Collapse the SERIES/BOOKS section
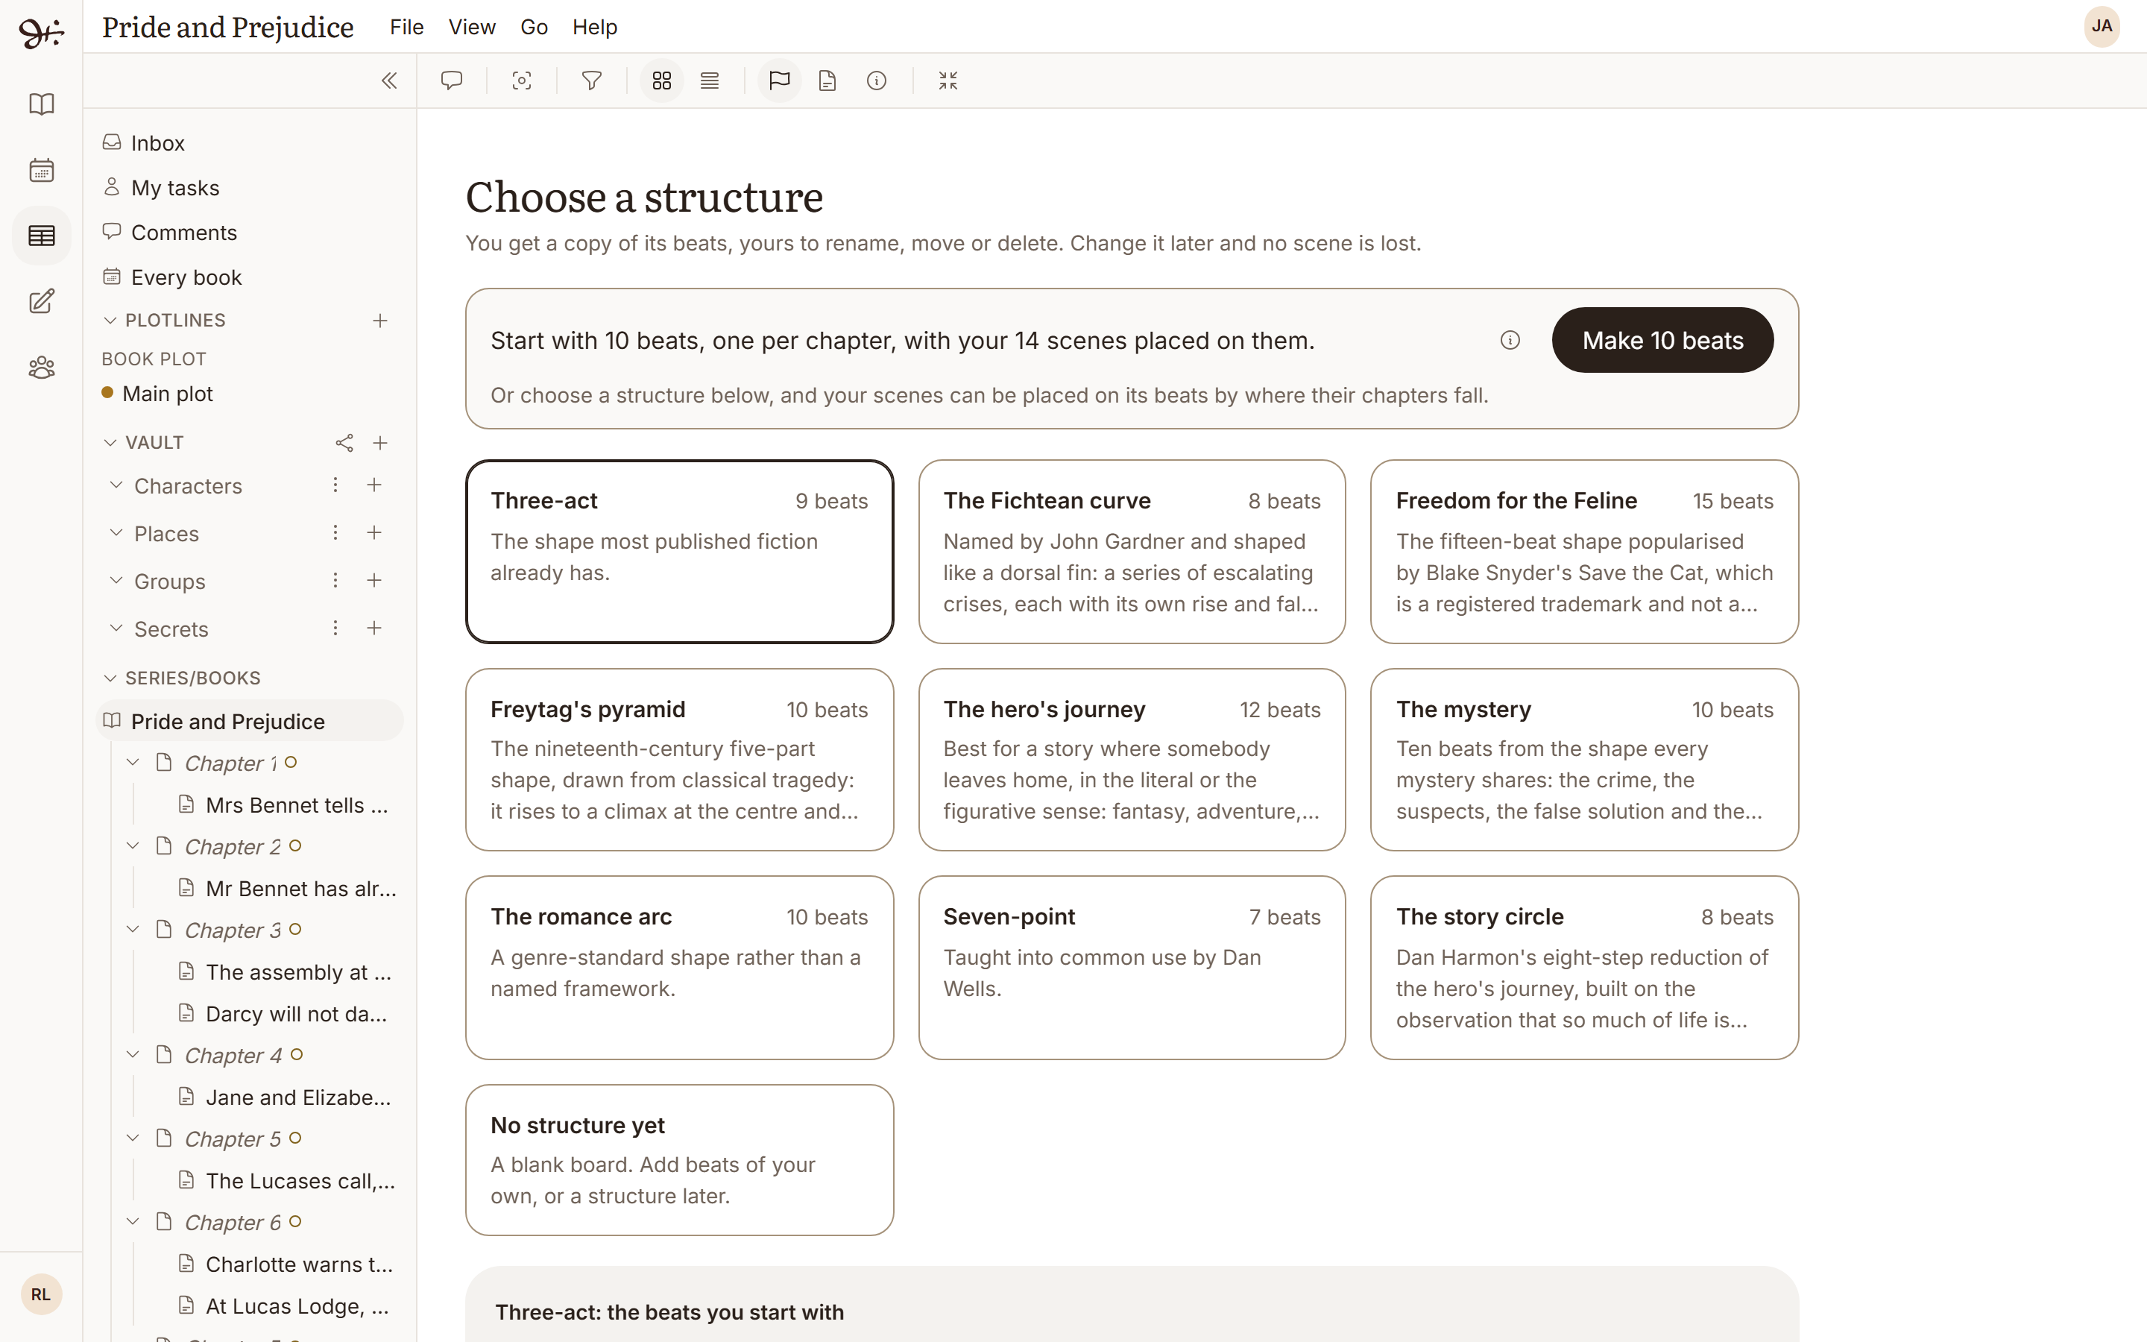The width and height of the screenshot is (2147, 1342). (110, 678)
